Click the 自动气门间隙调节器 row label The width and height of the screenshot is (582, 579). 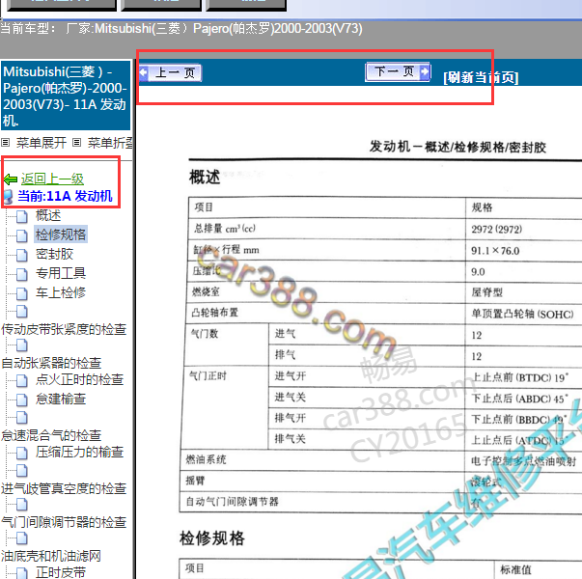pos(232,502)
